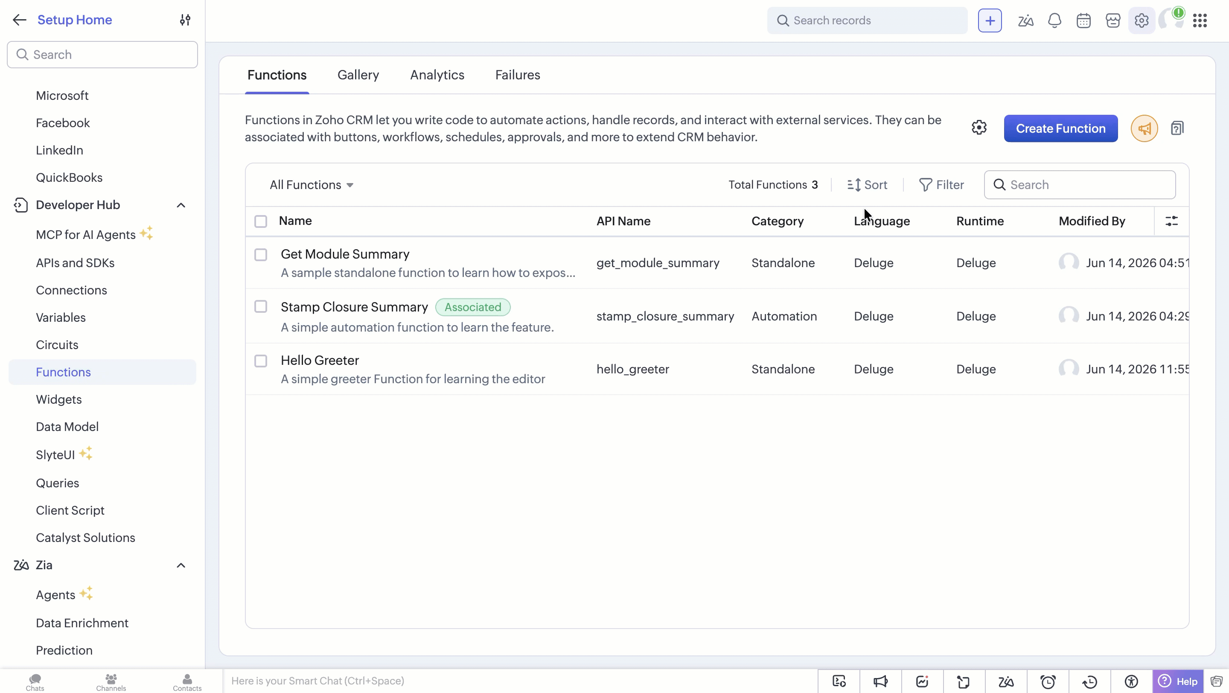Open the setup sidebar customize sliders icon
This screenshot has width=1229, height=693.
click(x=185, y=20)
